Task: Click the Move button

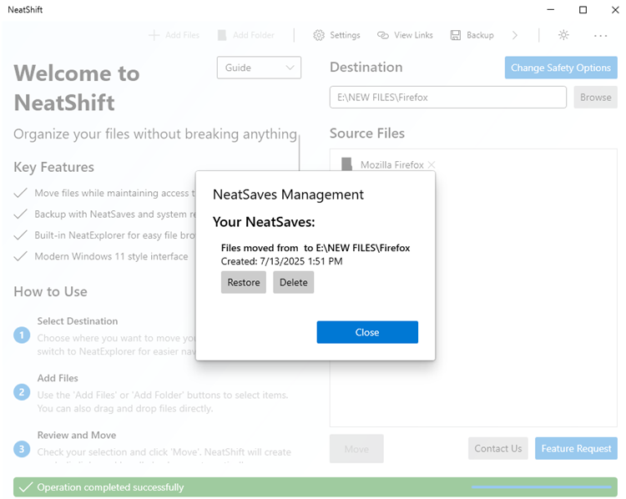Action: point(356,449)
